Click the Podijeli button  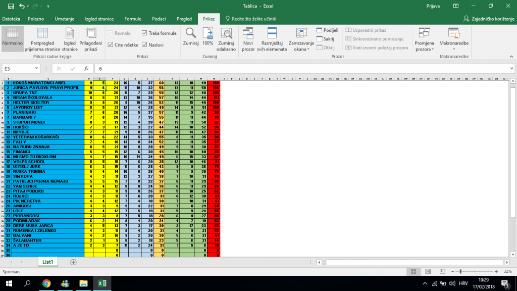point(327,30)
